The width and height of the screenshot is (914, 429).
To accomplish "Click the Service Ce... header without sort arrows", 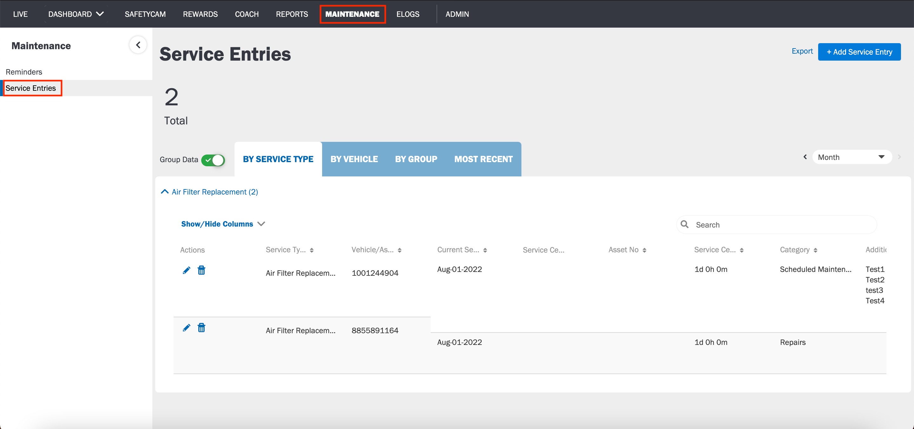I will point(543,250).
